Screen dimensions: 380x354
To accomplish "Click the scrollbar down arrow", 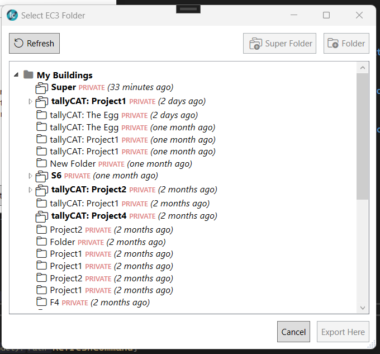I will click(363, 308).
